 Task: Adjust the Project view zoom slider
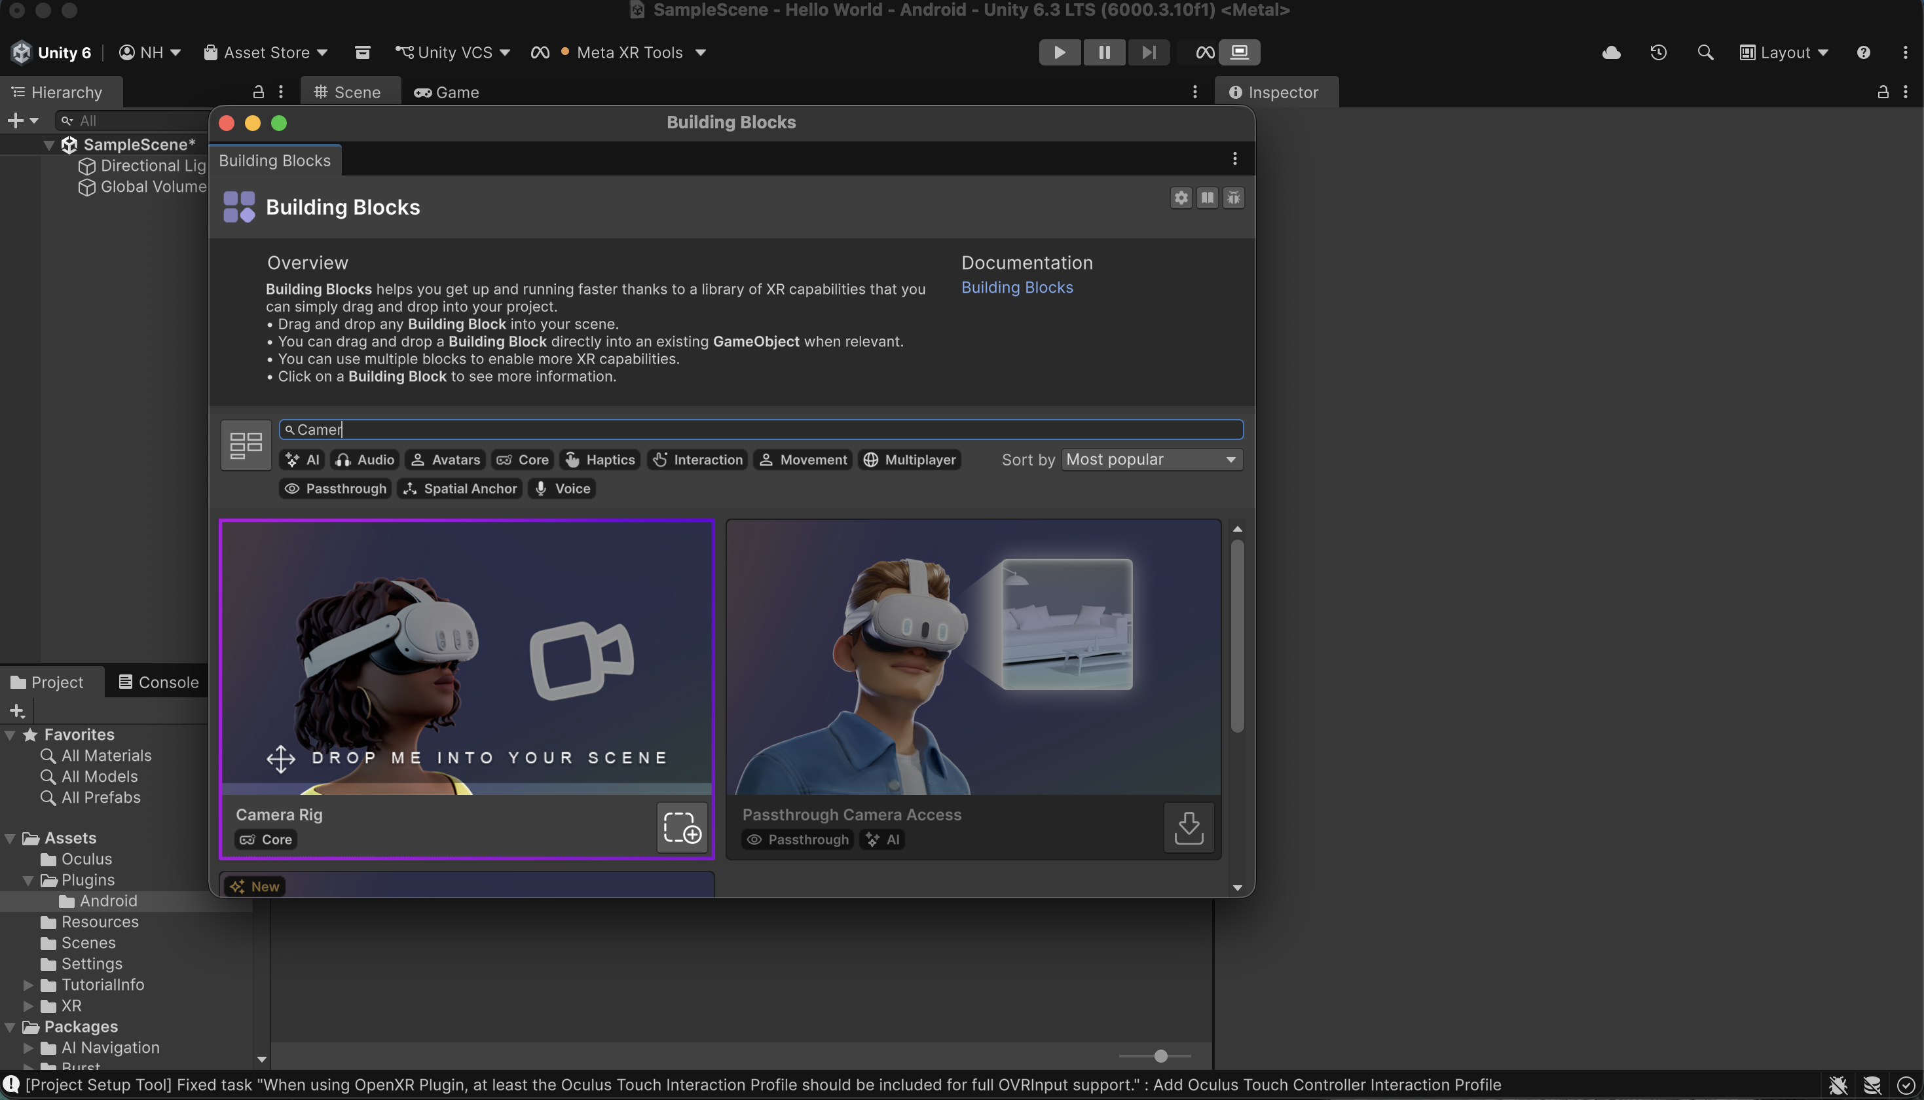click(x=1160, y=1055)
